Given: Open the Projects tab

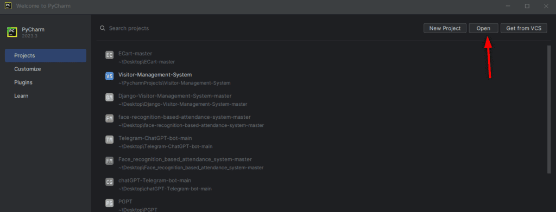Looking at the screenshot, I should pyautogui.click(x=46, y=55).
